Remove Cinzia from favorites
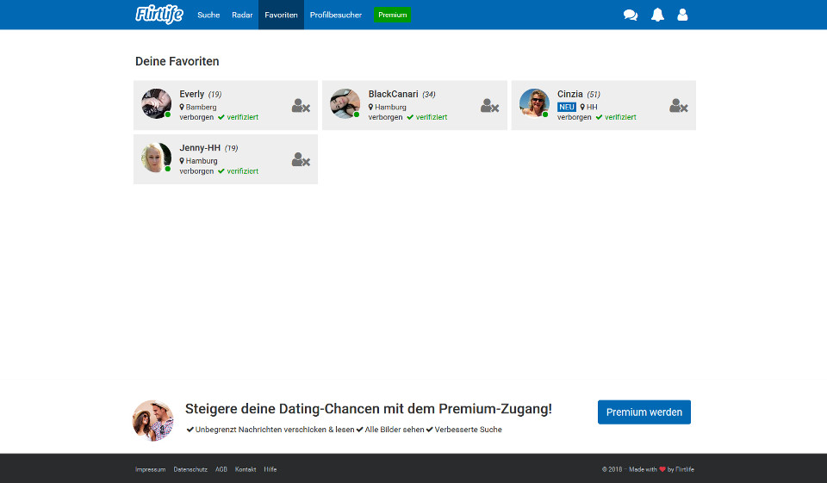 coord(678,106)
